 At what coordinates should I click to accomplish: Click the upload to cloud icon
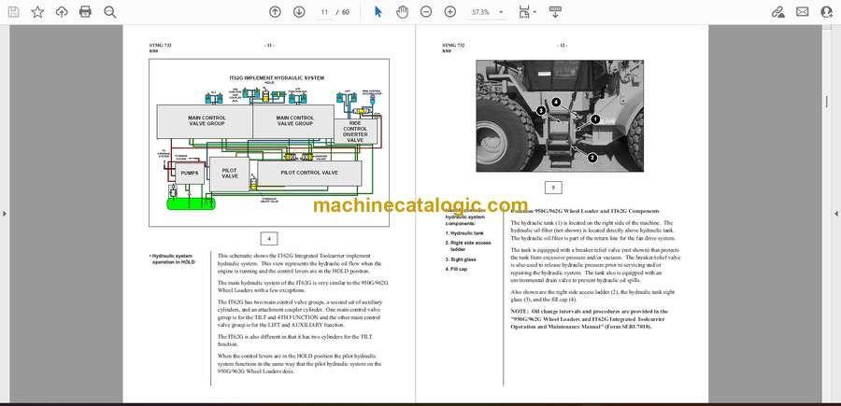62,12
